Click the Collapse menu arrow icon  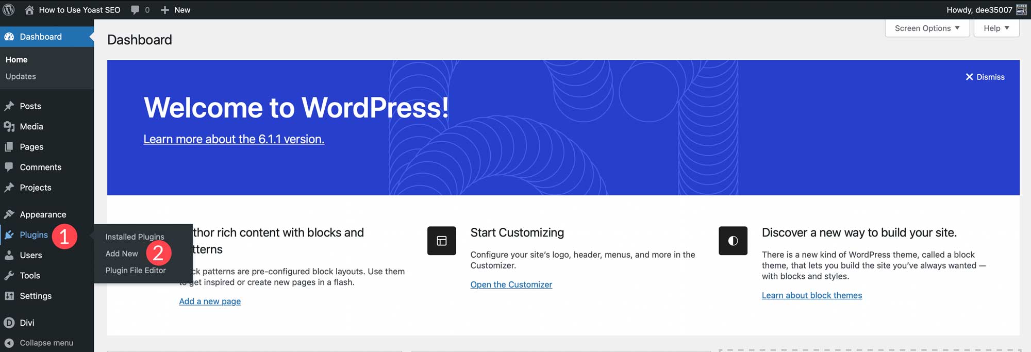pyautogui.click(x=9, y=343)
